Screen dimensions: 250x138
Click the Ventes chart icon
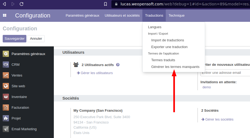click(6, 75)
